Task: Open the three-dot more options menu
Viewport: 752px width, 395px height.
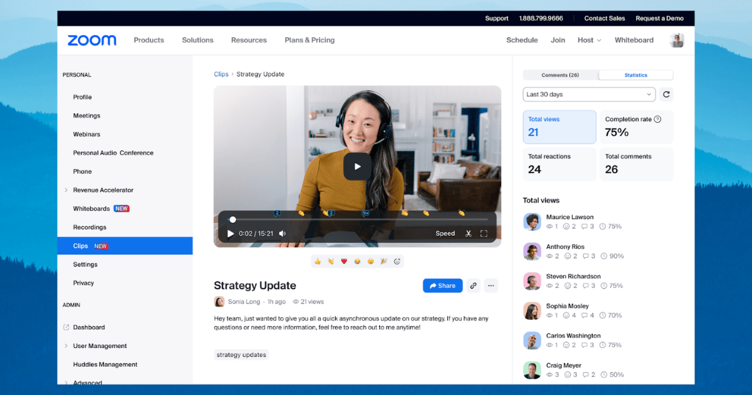Action: click(x=491, y=286)
